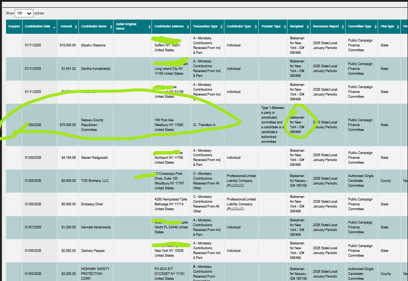Click the Amount column sort arrows

click(x=76, y=27)
